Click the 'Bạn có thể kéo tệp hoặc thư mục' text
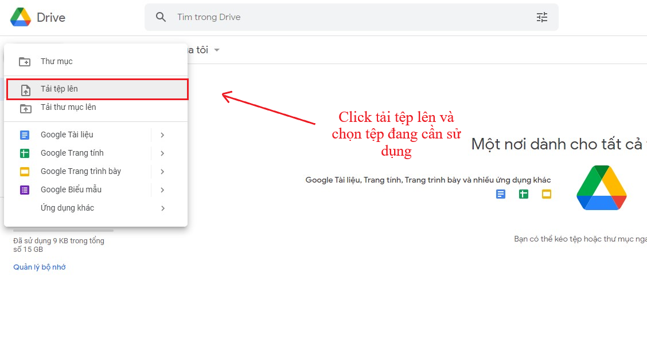This screenshot has width=647, height=340. pyautogui.click(x=580, y=239)
